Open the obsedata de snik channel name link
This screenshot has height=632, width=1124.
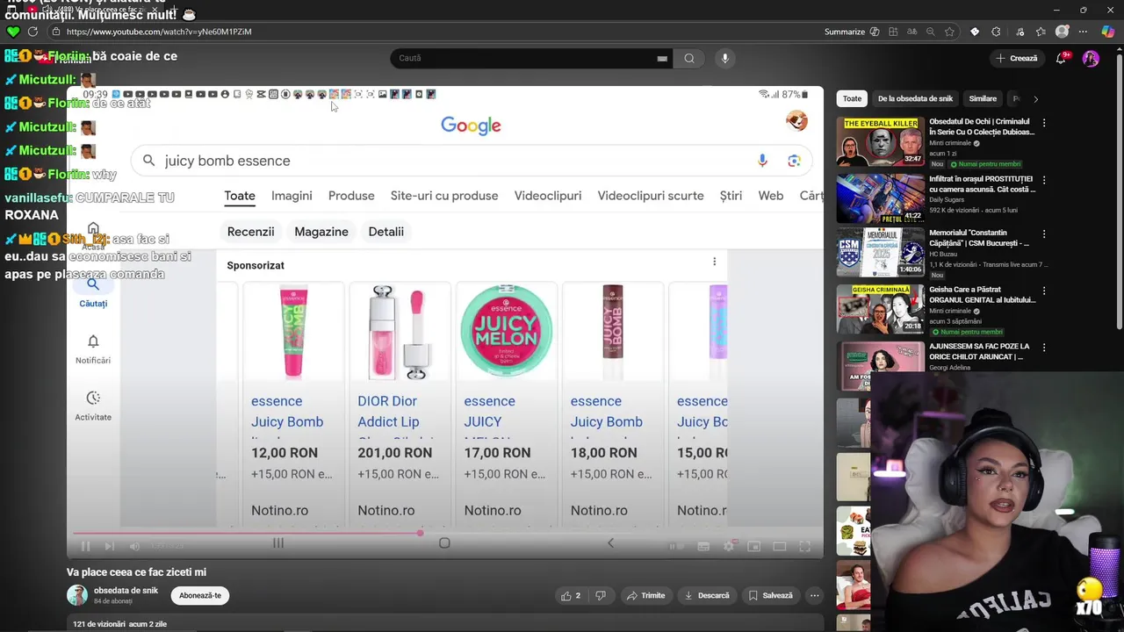(x=126, y=591)
